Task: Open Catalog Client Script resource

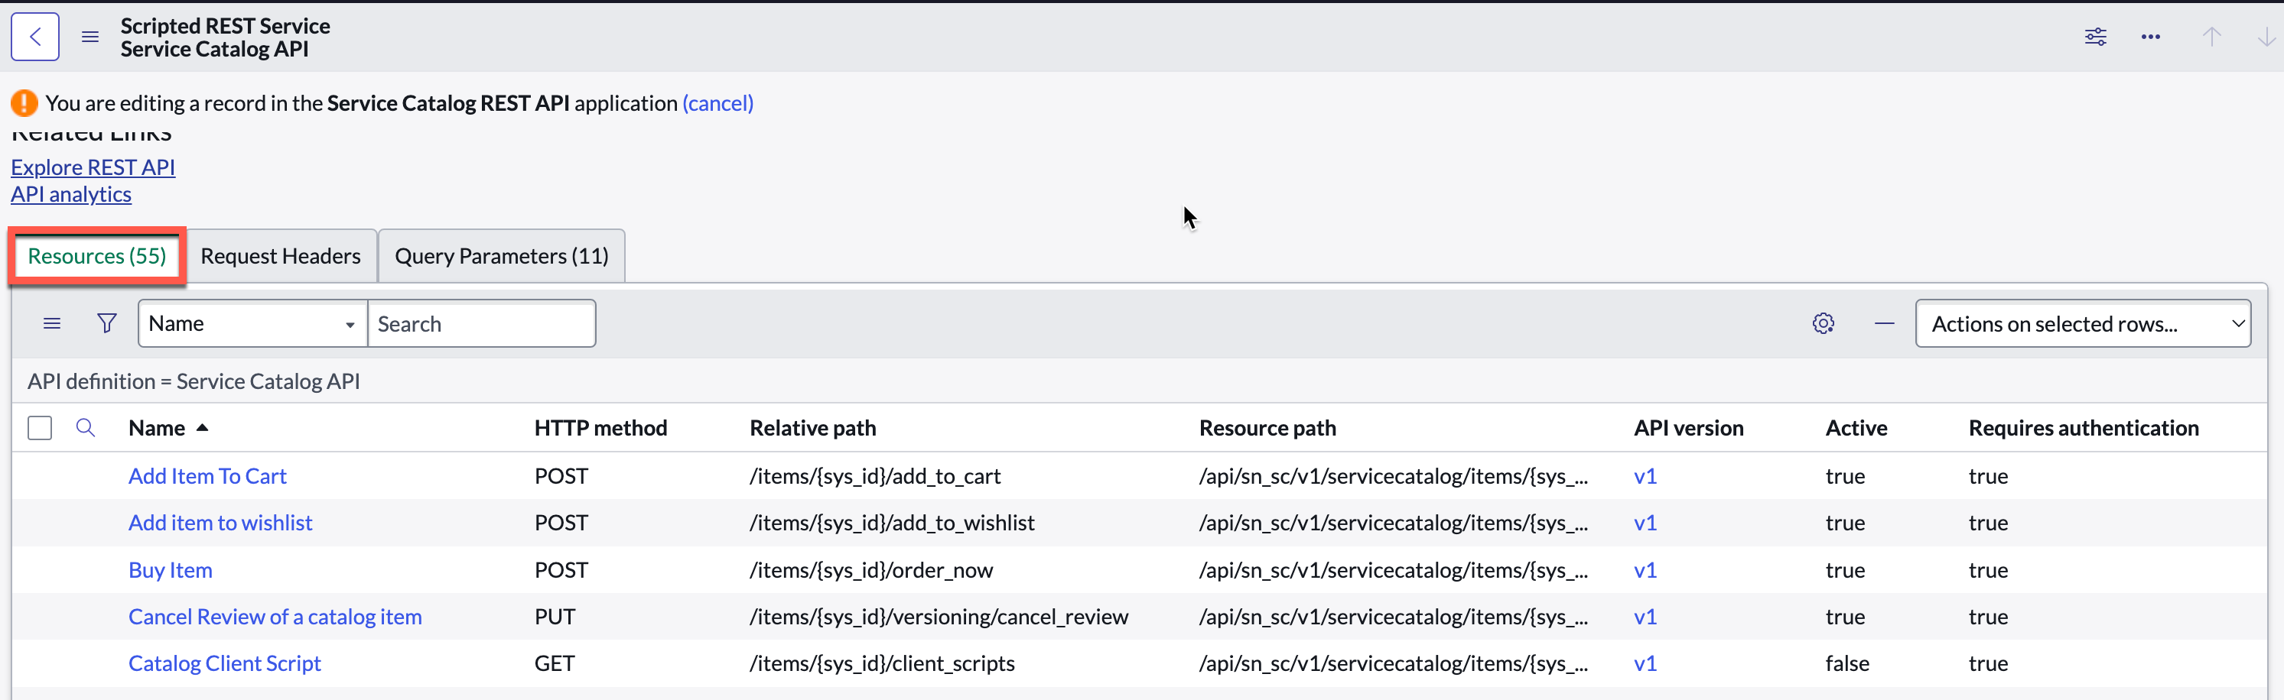Action: tap(224, 663)
